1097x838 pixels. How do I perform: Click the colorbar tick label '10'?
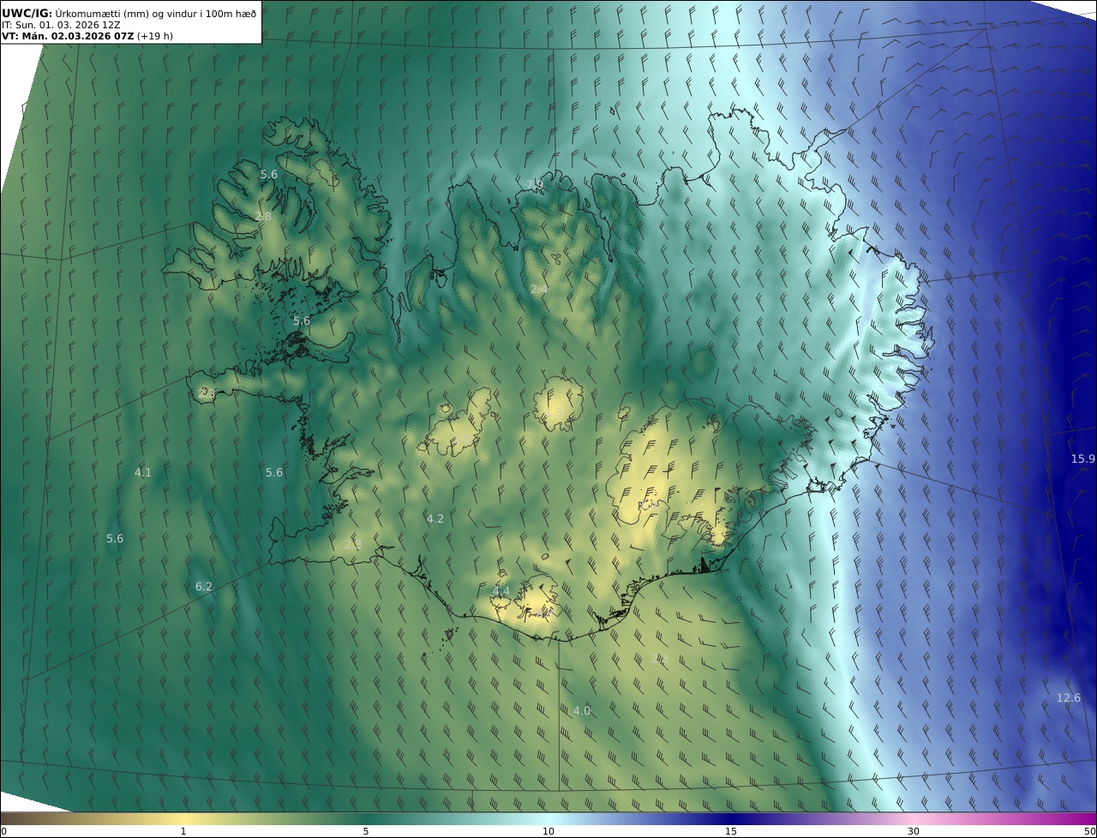click(x=548, y=832)
